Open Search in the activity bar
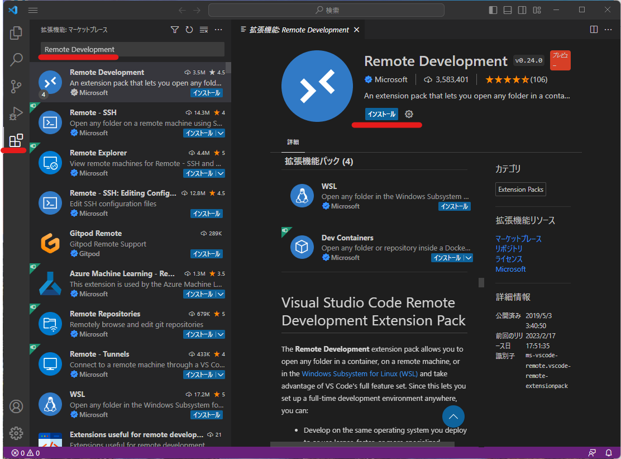 point(16,59)
